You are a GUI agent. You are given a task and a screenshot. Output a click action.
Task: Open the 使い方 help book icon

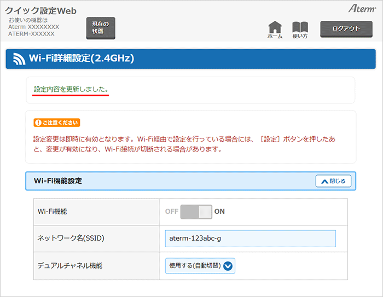(x=300, y=27)
